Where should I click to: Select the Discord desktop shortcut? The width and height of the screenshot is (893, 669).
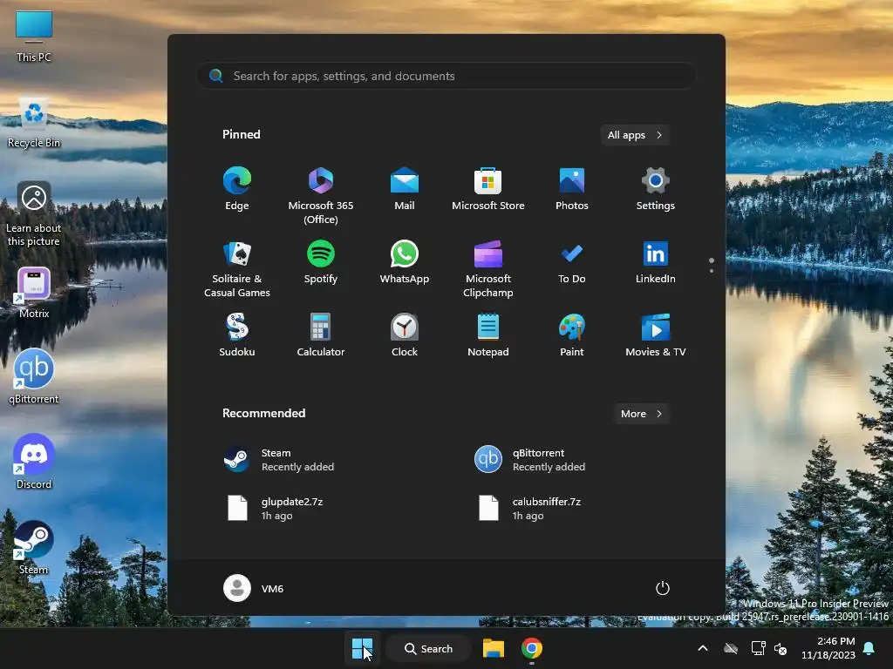(34, 462)
